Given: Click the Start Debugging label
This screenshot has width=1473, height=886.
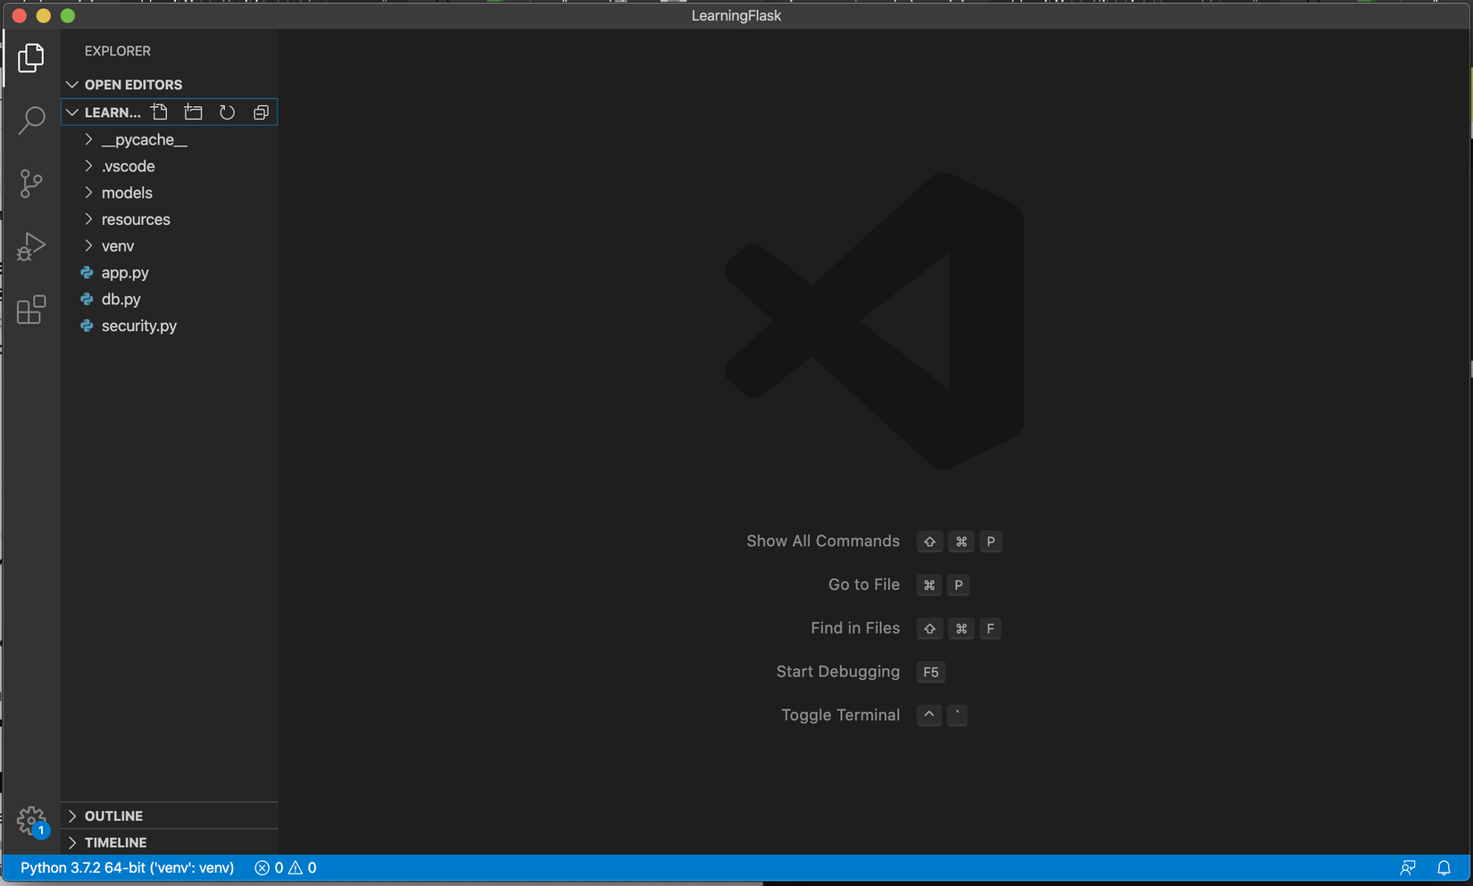Looking at the screenshot, I should coord(838,672).
